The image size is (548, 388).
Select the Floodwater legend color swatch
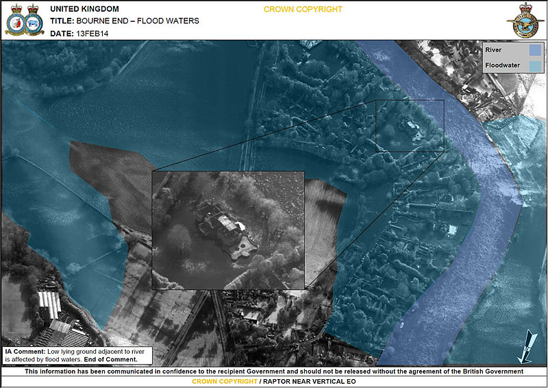click(x=534, y=66)
